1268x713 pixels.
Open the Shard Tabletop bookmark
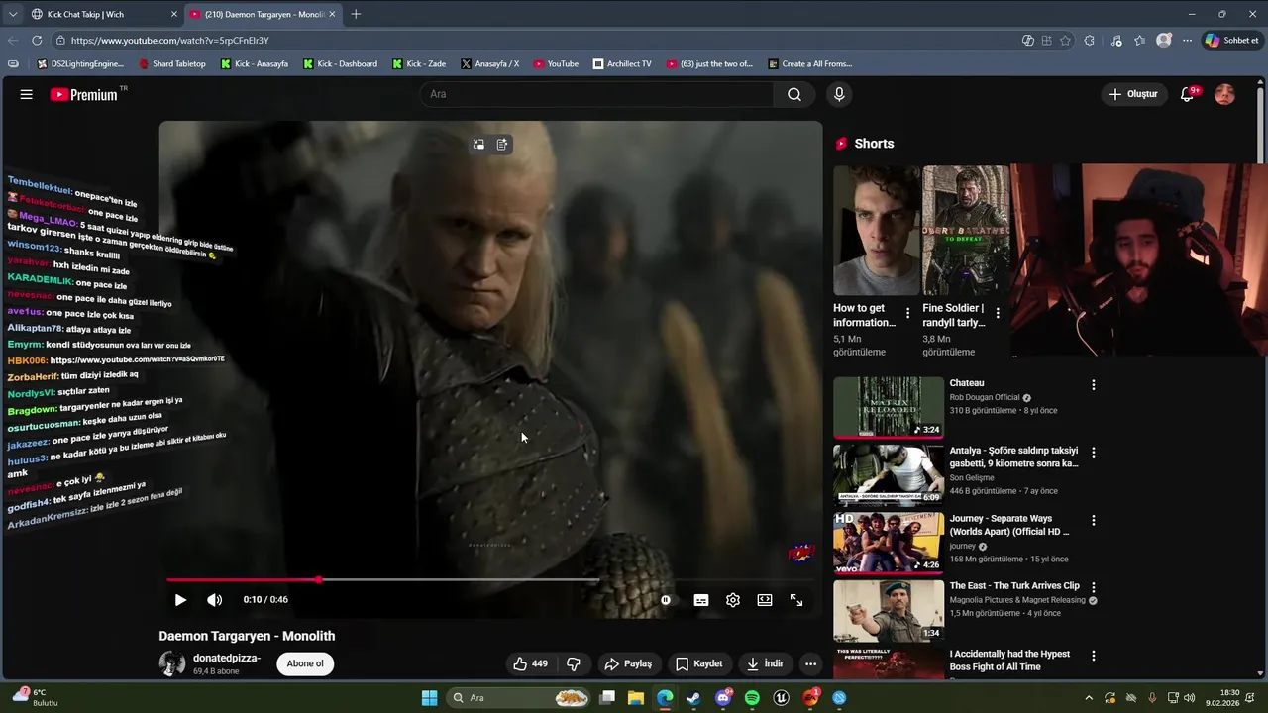click(172, 64)
